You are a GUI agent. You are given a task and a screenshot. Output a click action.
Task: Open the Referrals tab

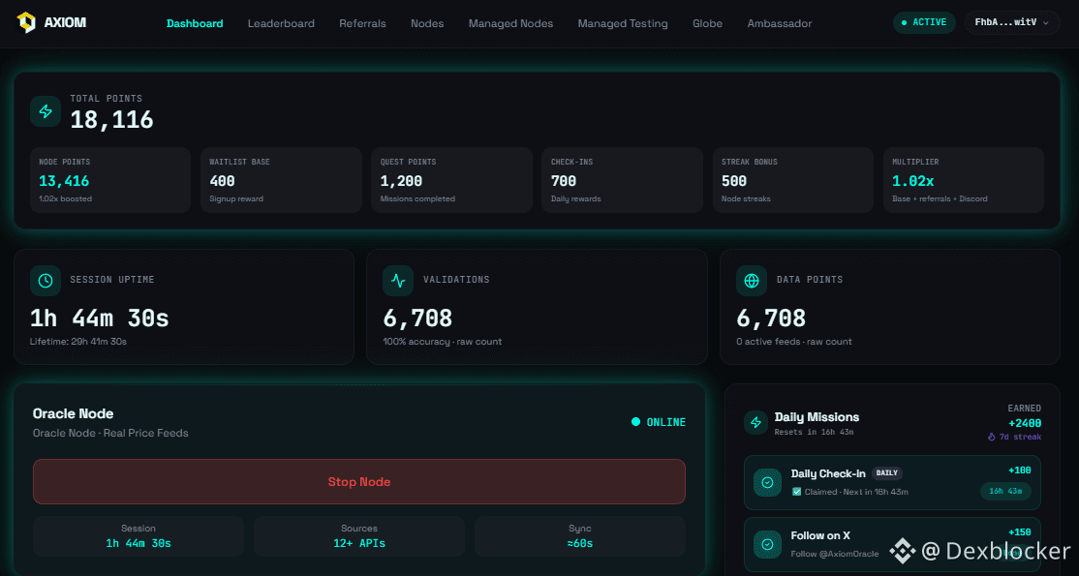pyautogui.click(x=362, y=23)
